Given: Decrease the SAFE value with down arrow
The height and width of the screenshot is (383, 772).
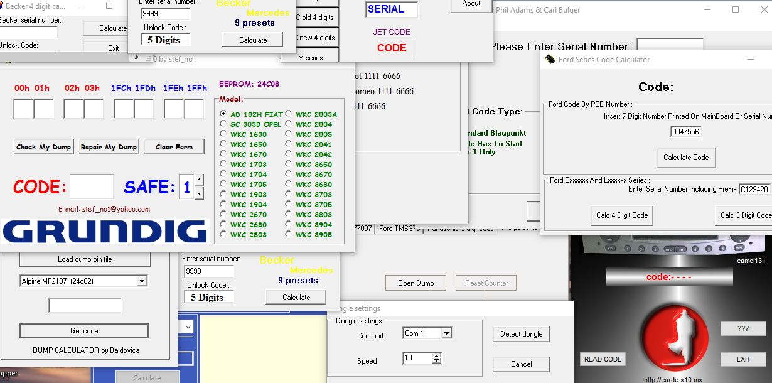Looking at the screenshot, I should pyautogui.click(x=199, y=193).
